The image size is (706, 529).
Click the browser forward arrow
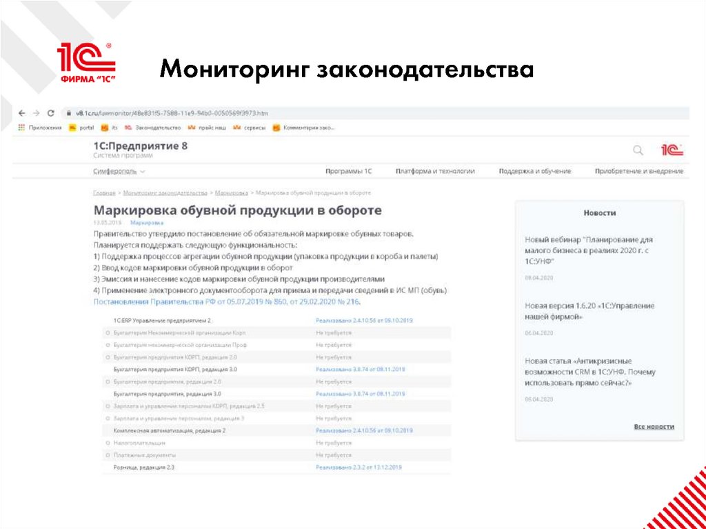37,113
